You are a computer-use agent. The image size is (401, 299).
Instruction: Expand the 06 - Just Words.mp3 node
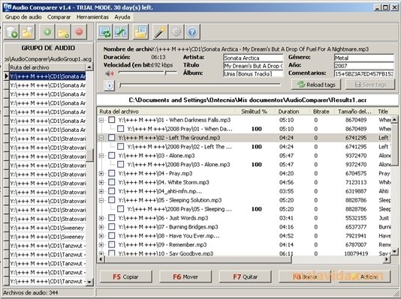tap(101, 218)
